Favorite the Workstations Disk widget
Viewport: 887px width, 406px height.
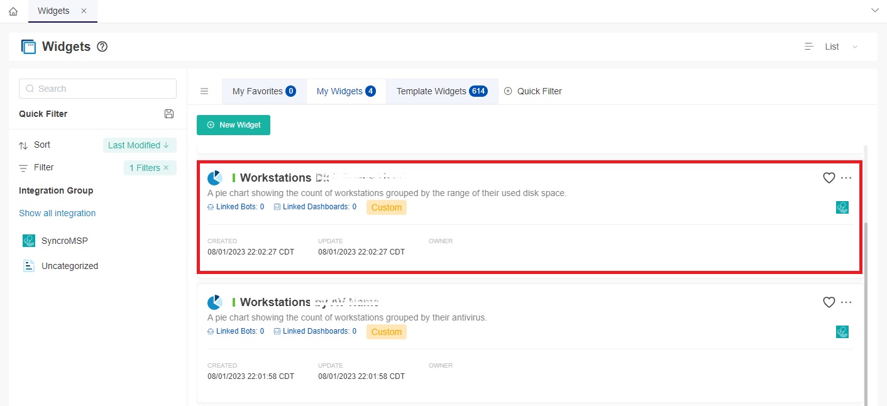point(829,178)
